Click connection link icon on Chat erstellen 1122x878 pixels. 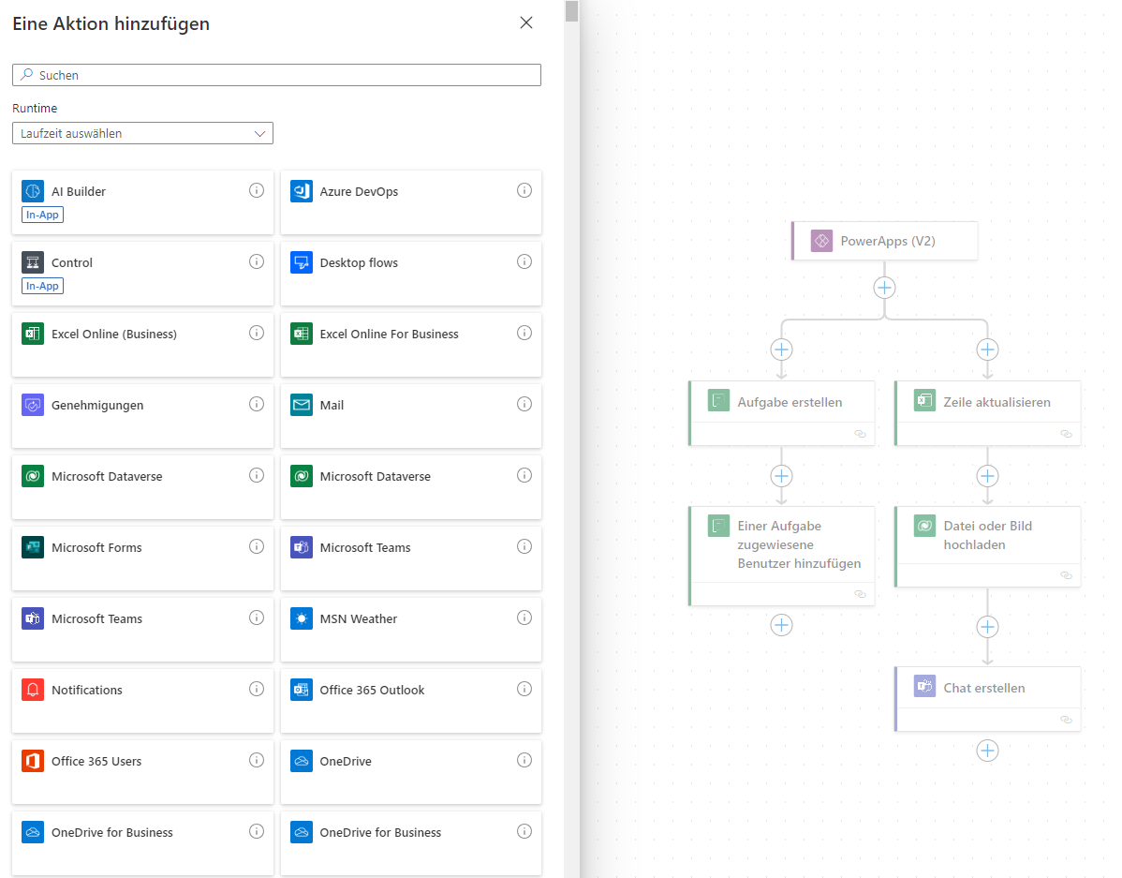[x=1066, y=720]
